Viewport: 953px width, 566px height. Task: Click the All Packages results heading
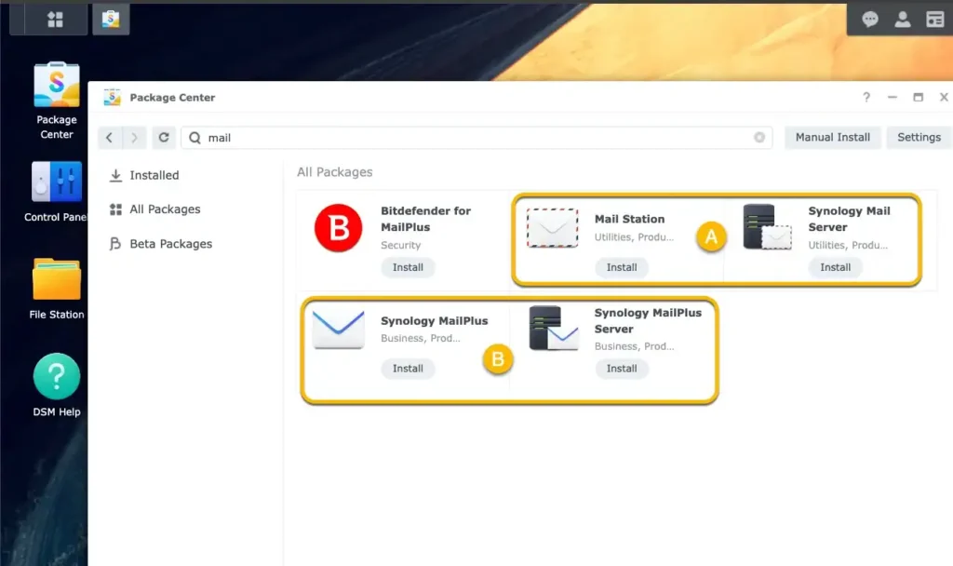pos(335,172)
